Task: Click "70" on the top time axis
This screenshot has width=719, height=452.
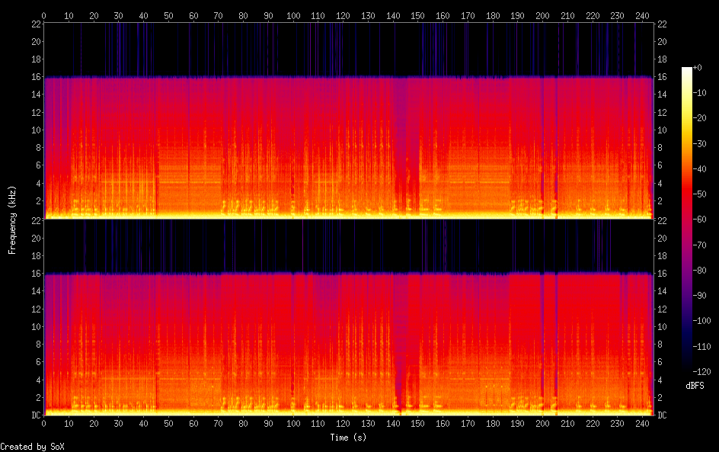Action: click(x=219, y=15)
